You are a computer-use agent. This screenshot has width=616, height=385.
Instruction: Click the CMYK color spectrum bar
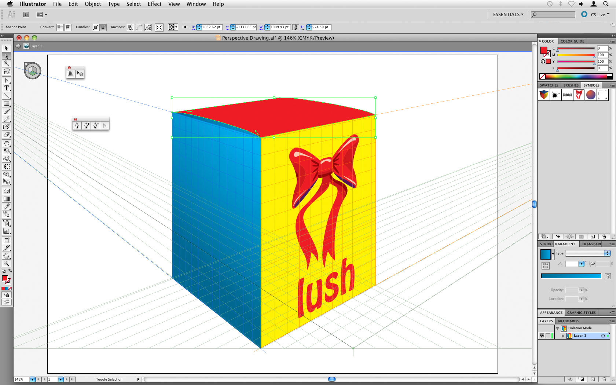tap(576, 76)
